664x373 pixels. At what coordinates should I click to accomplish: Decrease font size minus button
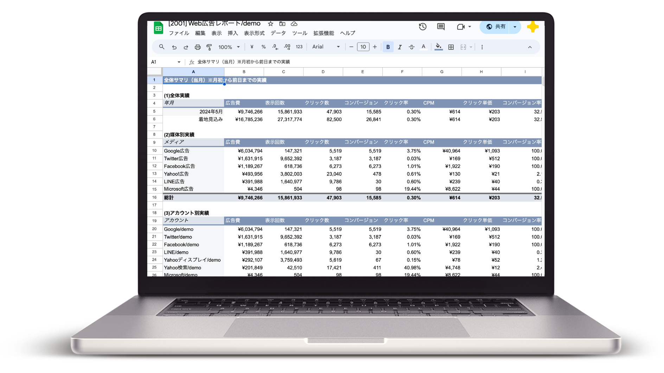point(351,47)
